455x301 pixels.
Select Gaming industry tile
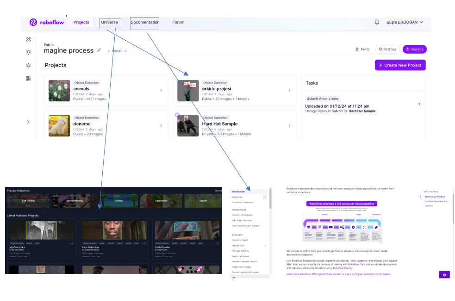pos(118,201)
